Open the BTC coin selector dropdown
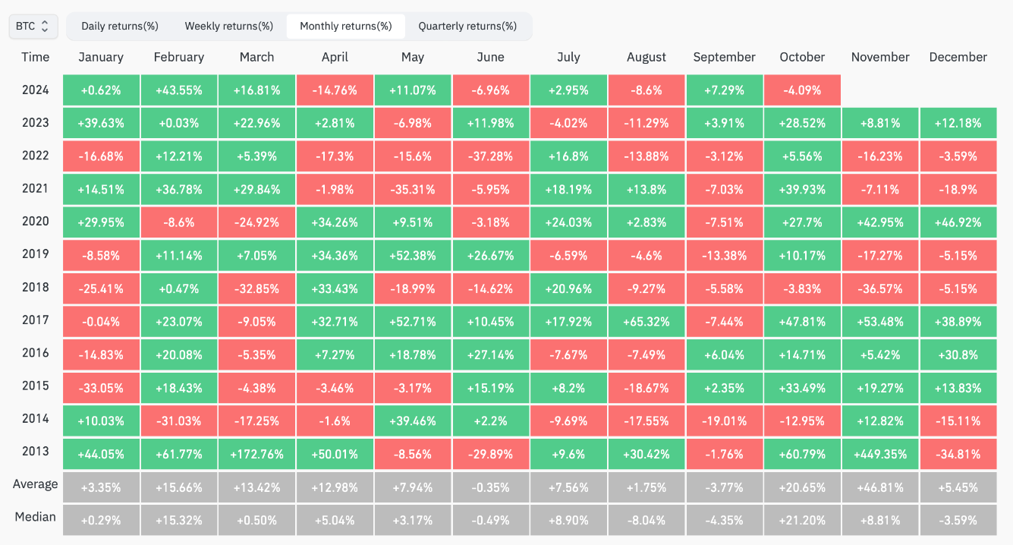The width and height of the screenshot is (1013, 545). coord(33,26)
